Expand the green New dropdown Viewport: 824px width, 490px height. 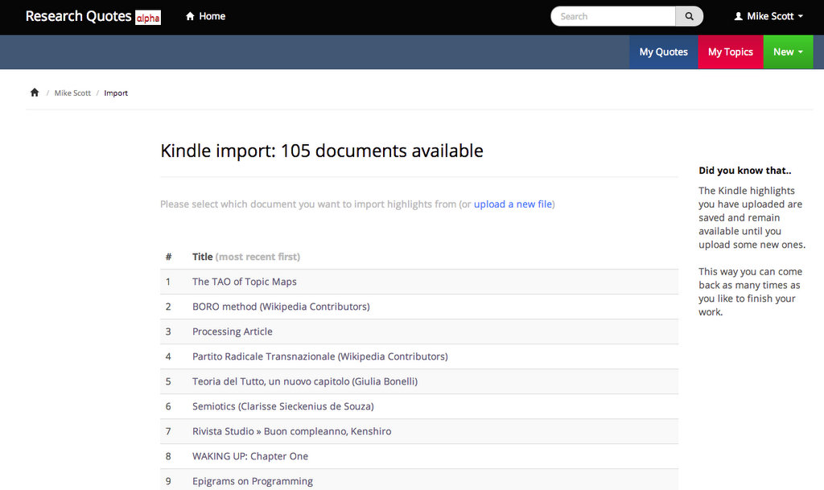pyautogui.click(x=788, y=52)
